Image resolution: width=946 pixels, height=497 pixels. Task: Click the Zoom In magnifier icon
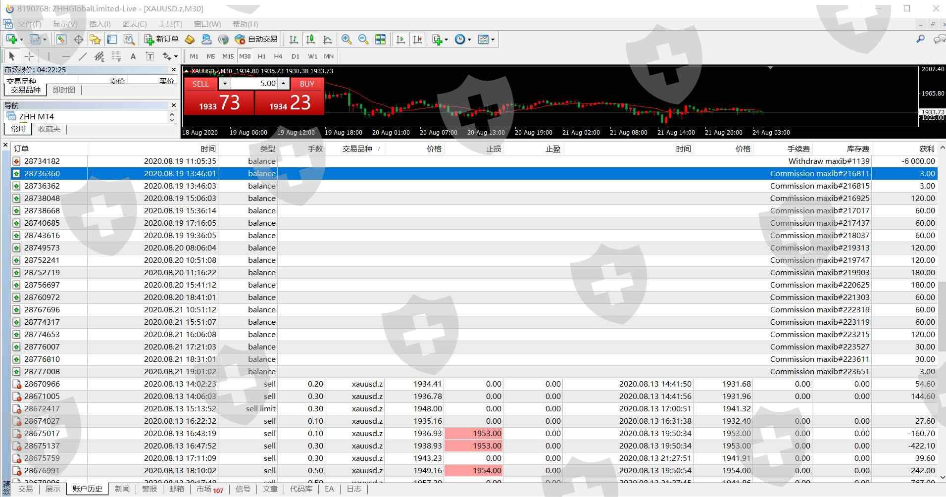pos(347,40)
